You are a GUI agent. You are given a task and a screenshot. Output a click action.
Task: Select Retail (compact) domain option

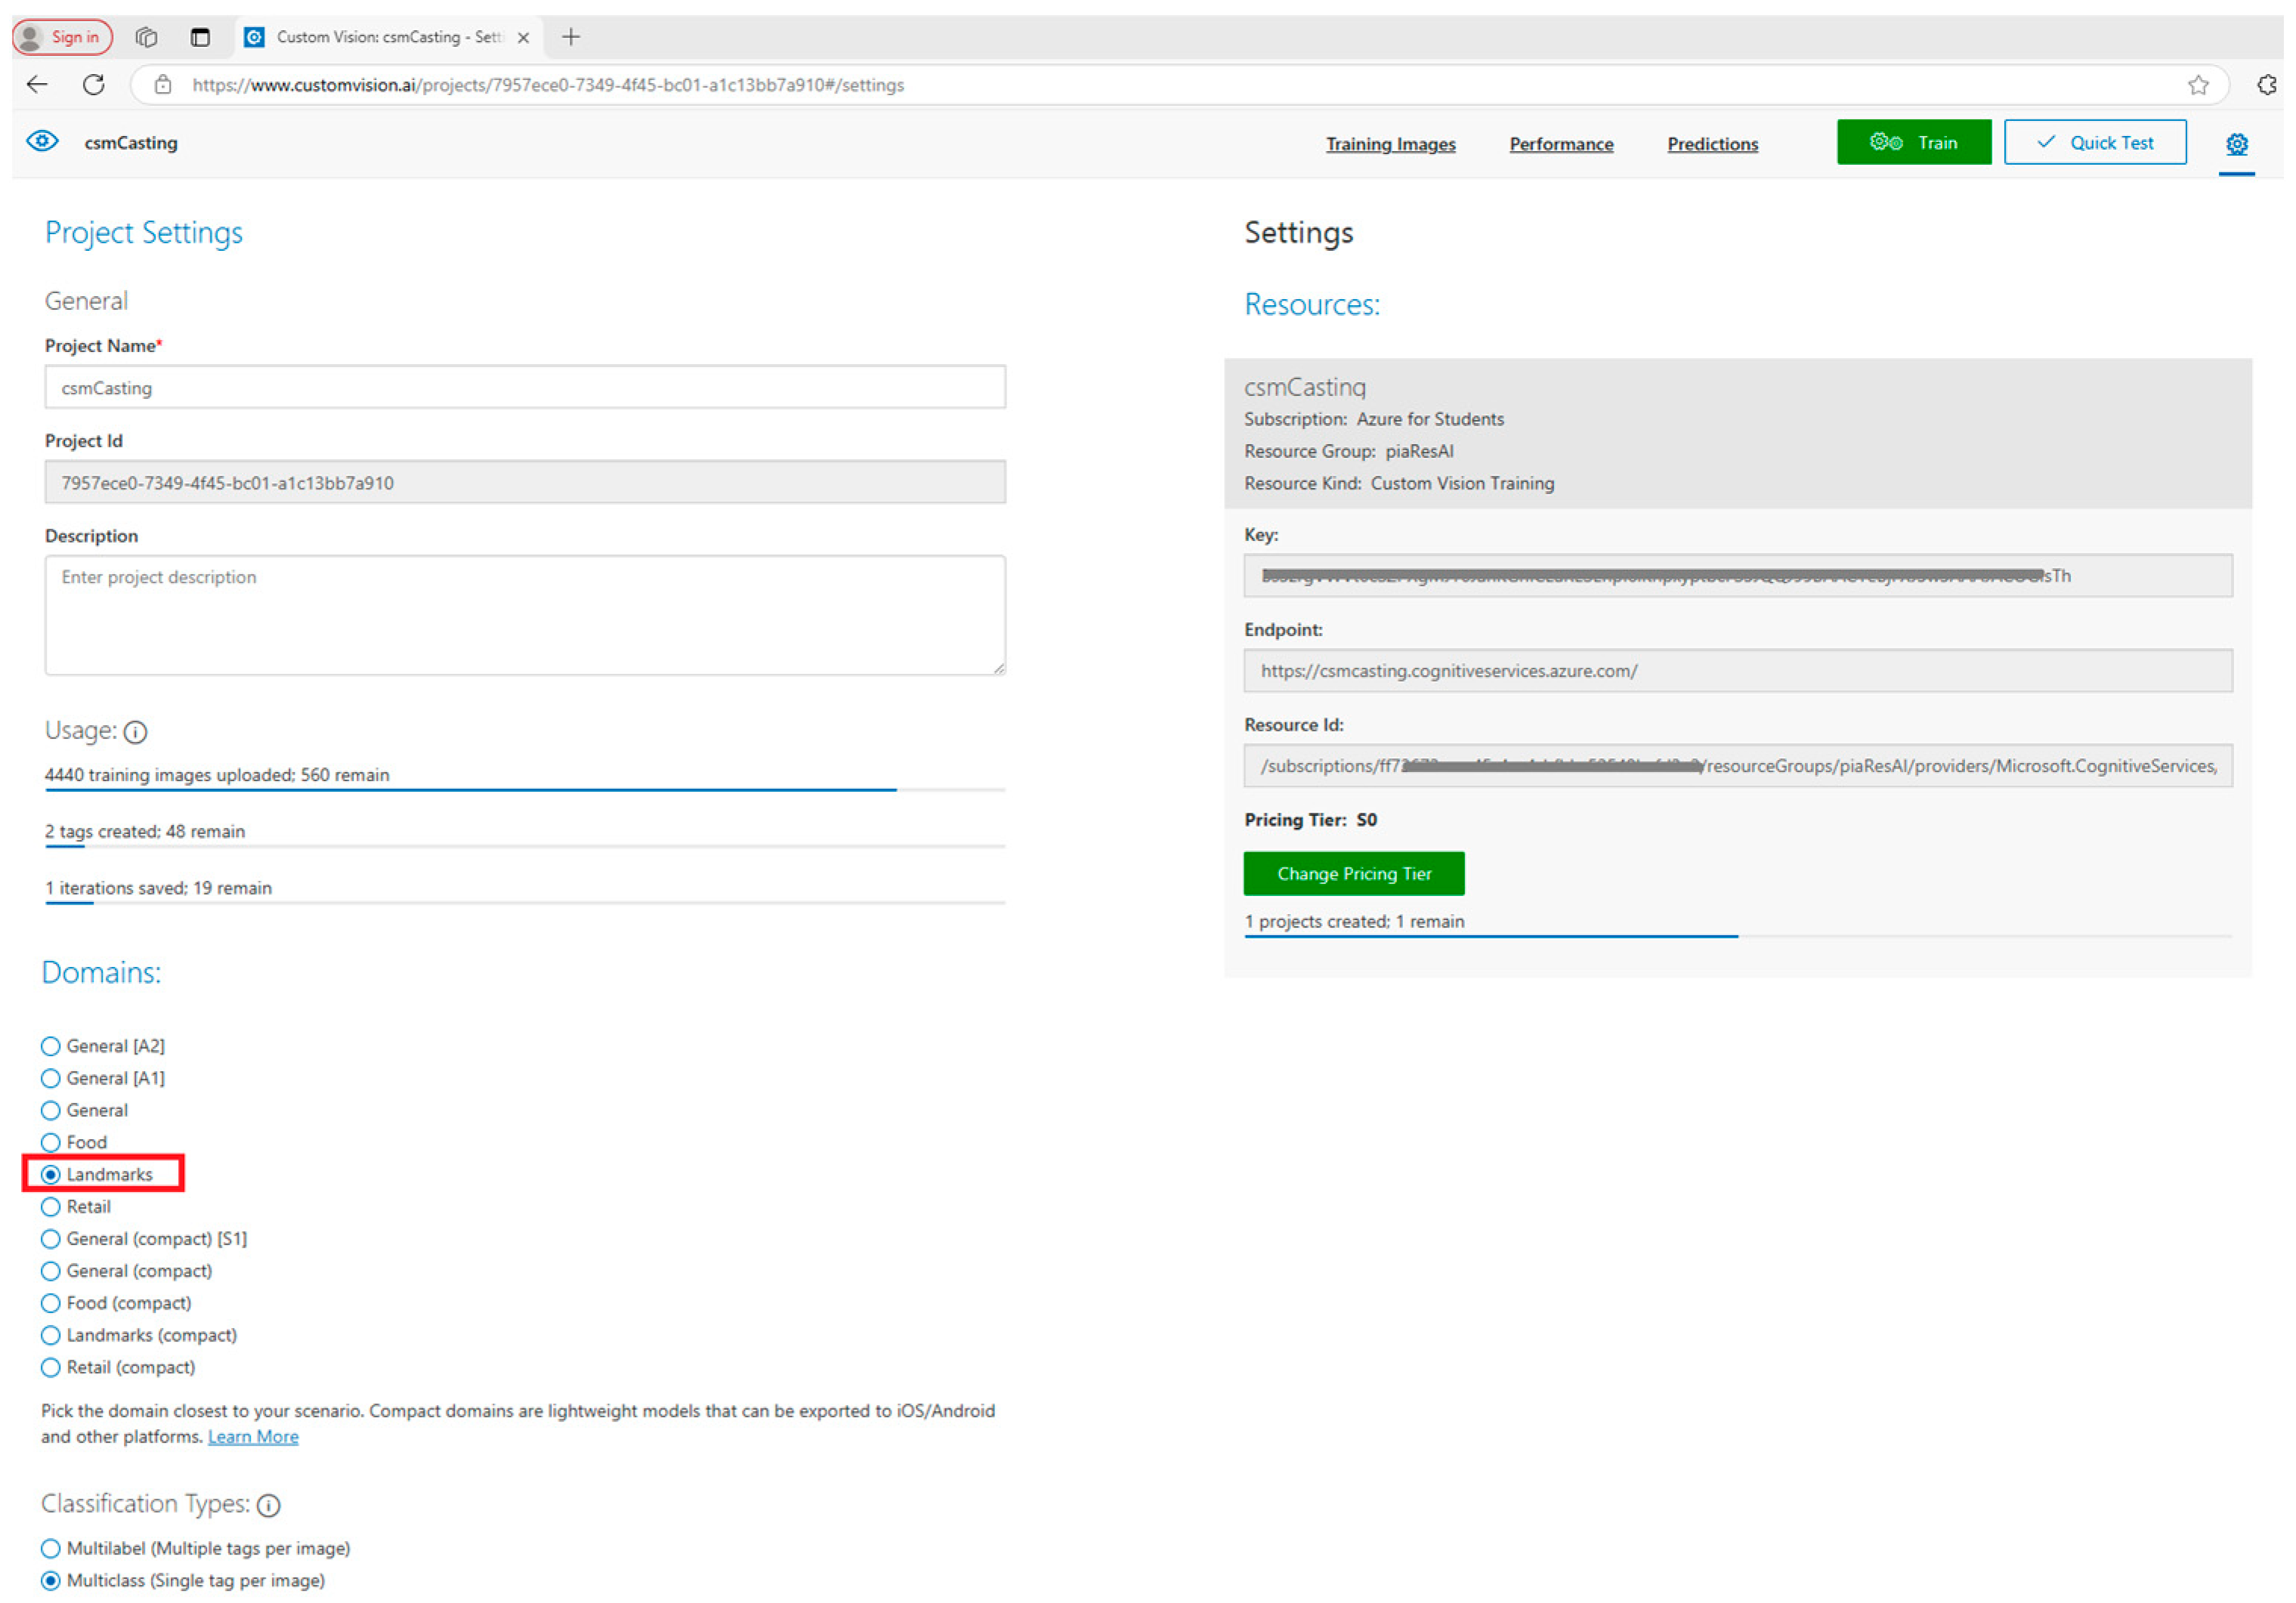51,1367
